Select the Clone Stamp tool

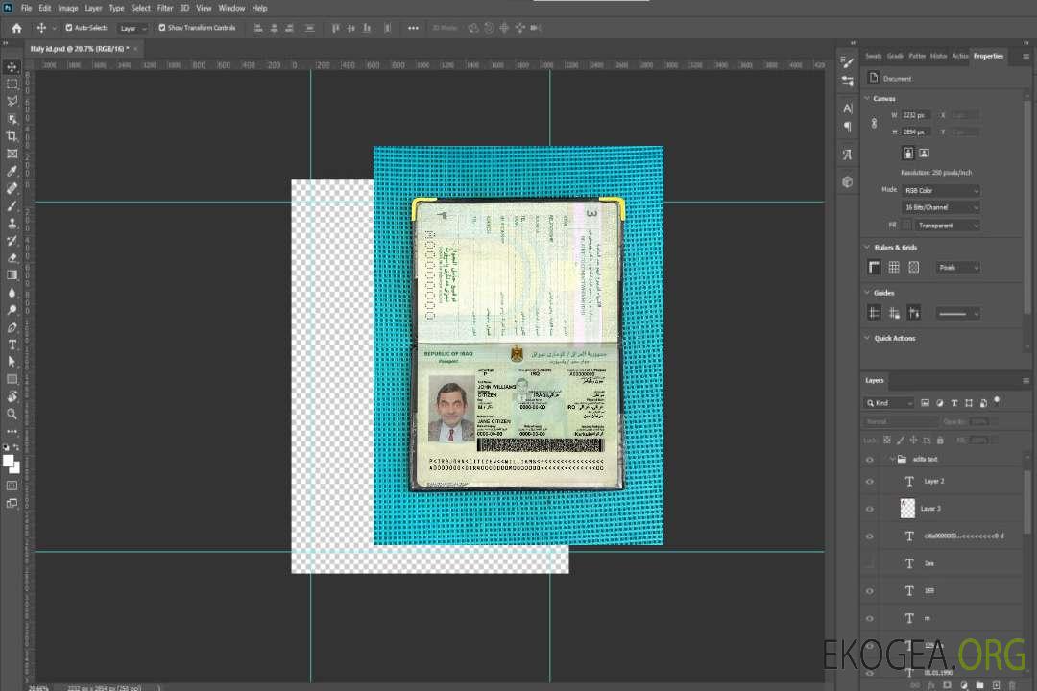coord(12,224)
